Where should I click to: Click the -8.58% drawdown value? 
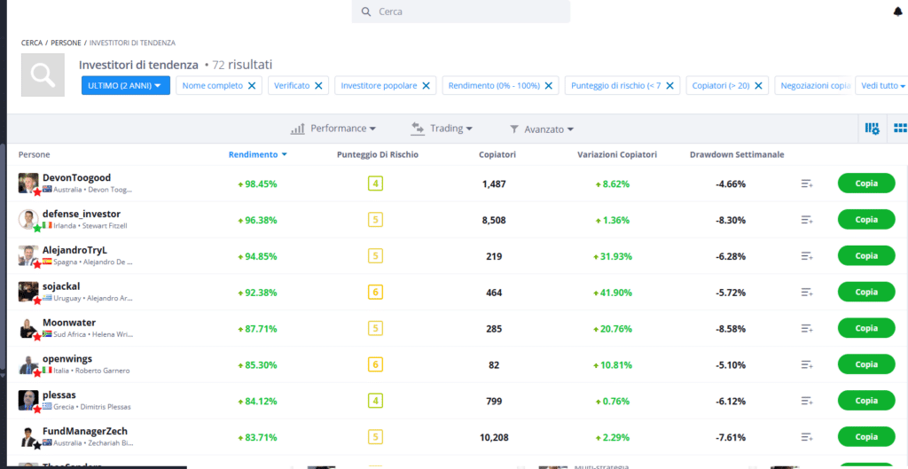click(731, 328)
